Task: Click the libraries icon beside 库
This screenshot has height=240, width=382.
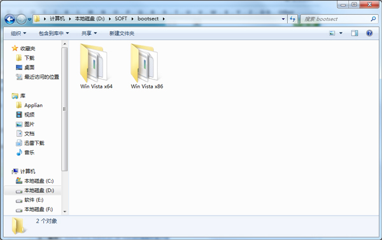Action: click(x=15, y=95)
